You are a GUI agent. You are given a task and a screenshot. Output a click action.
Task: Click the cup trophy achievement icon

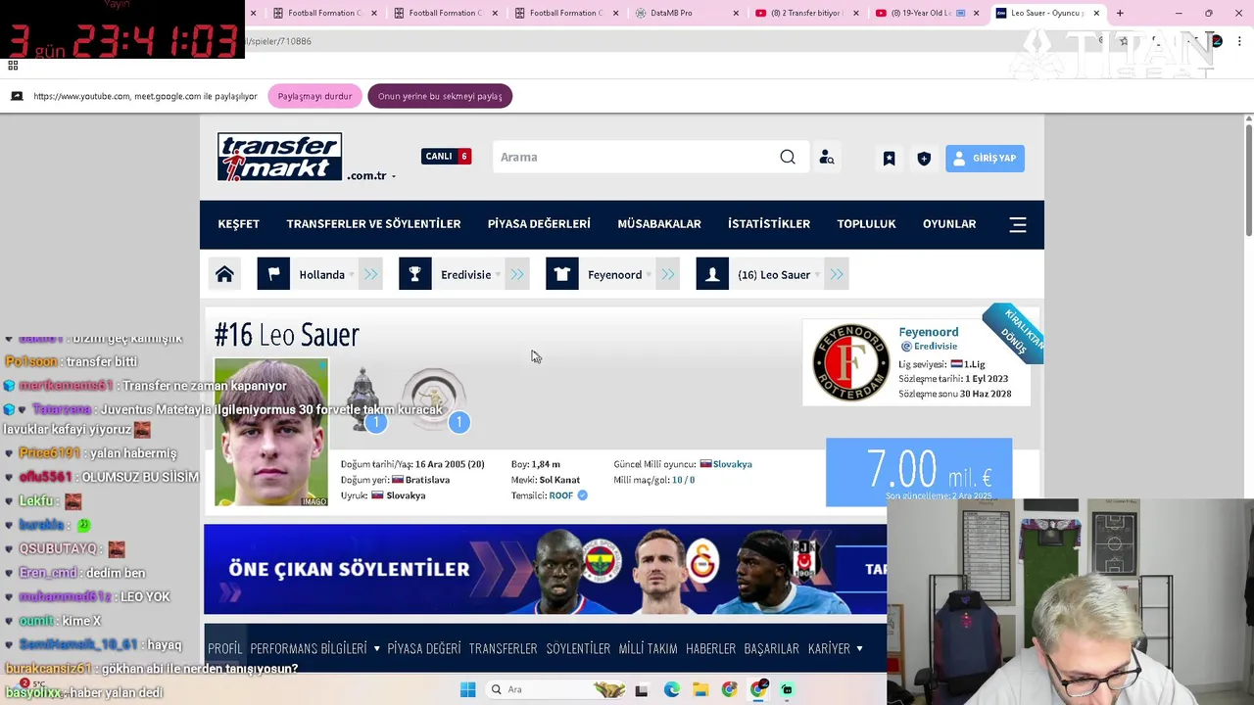(363, 398)
